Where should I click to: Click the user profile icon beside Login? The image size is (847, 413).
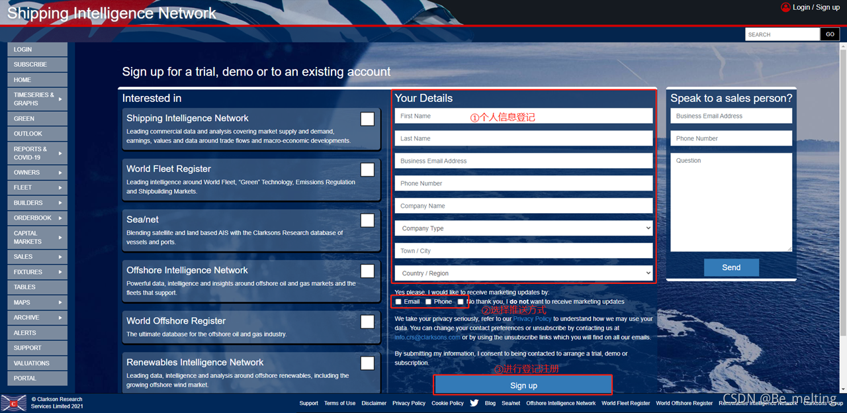785,7
